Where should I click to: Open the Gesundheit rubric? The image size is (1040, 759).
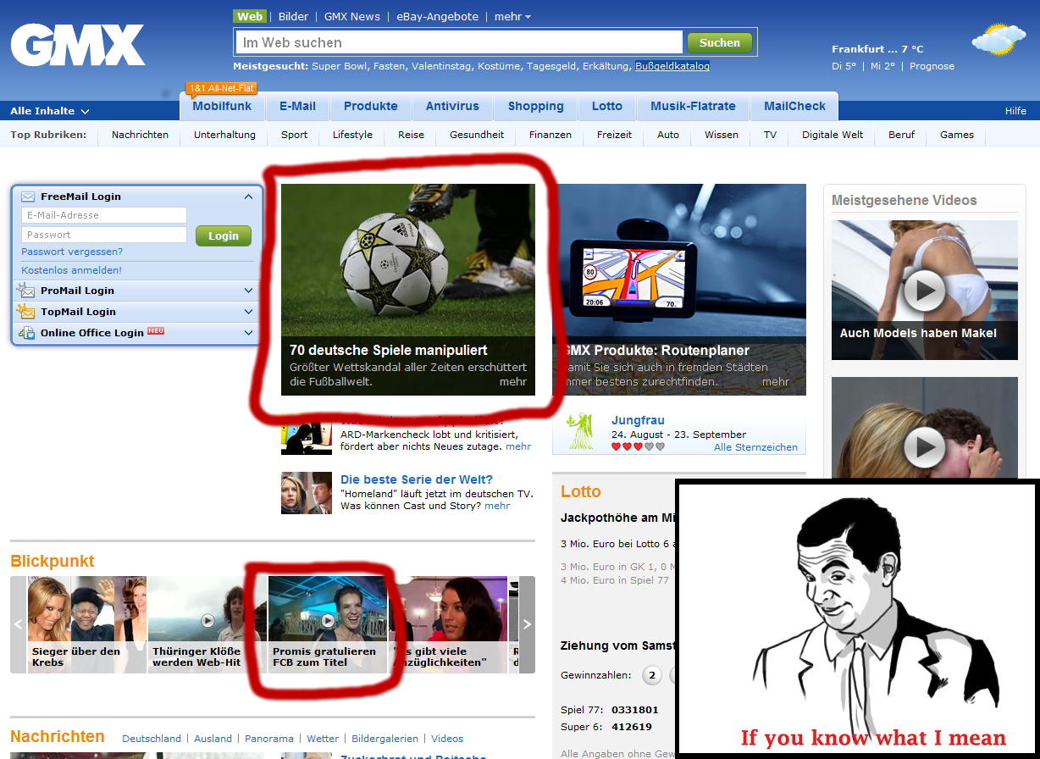point(477,135)
